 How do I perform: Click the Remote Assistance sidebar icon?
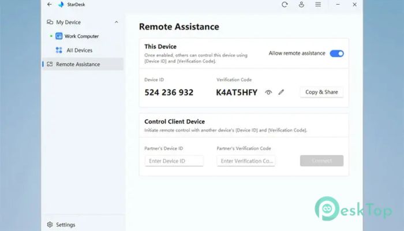click(50, 64)
